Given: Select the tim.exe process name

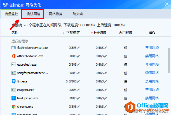Looking at the screenshot, I should tap(22, 81).
